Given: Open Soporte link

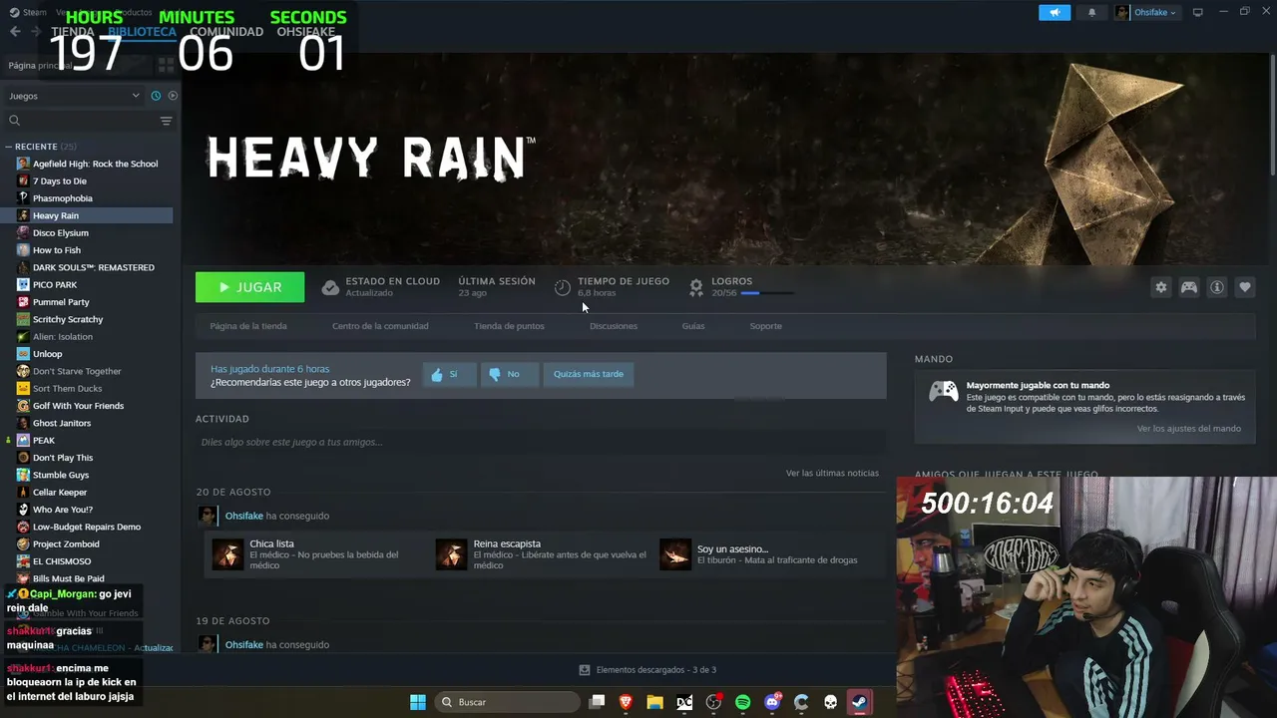Looking at the screenshot, I should point(766,326).
